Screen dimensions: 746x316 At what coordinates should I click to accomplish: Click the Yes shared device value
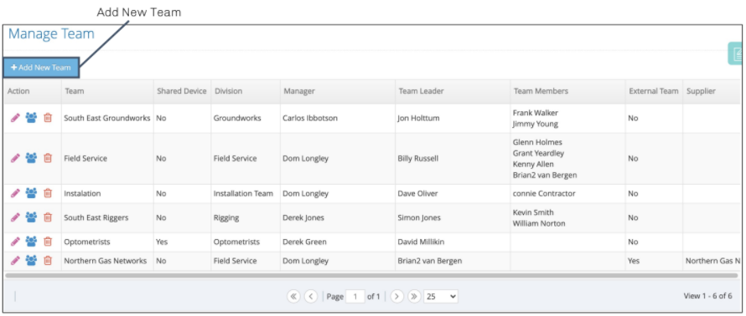click(163, 242)
